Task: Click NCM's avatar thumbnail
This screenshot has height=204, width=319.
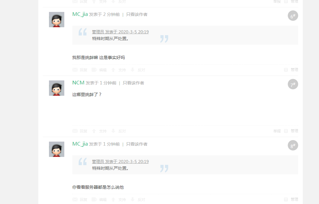Action: click(x=57, y=88)
